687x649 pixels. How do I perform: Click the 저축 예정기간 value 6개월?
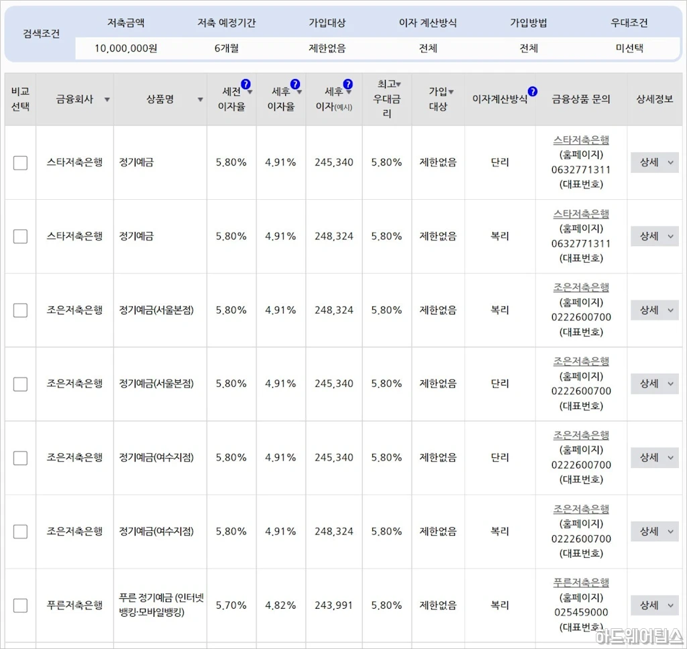(226, 48)
